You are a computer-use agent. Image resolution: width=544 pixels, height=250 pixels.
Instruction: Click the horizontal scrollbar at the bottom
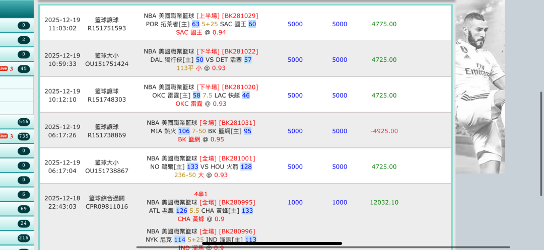point(323,247)
